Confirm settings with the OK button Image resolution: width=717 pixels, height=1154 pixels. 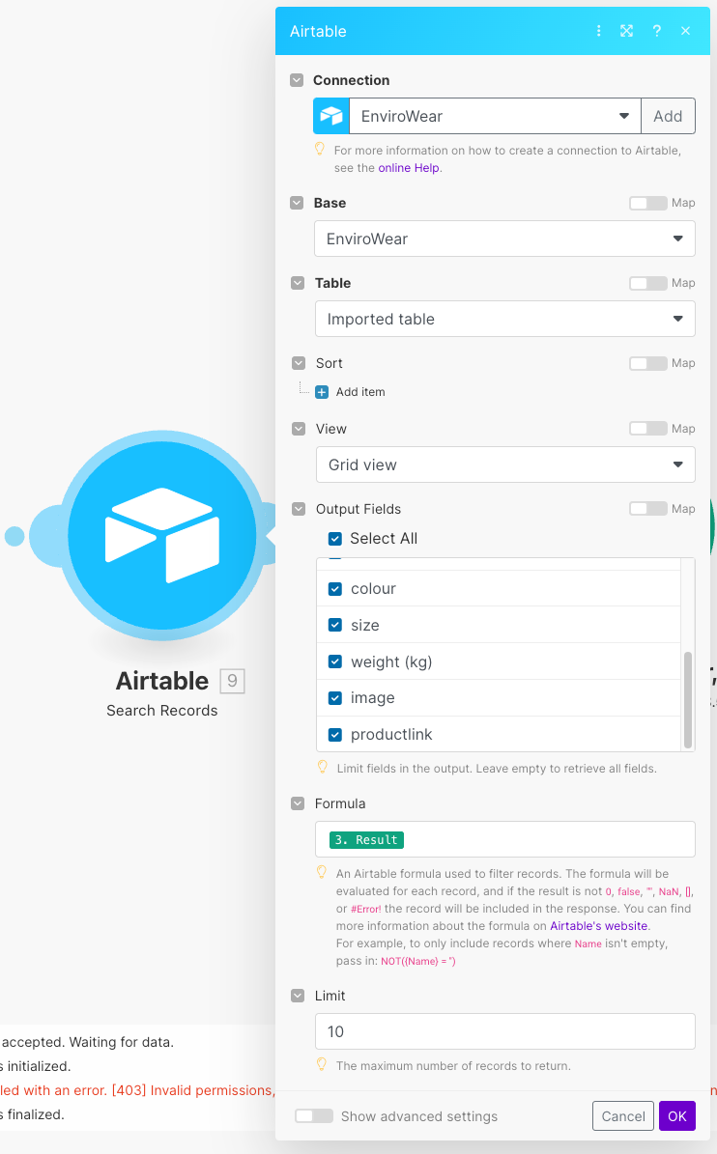point(677,1116)
